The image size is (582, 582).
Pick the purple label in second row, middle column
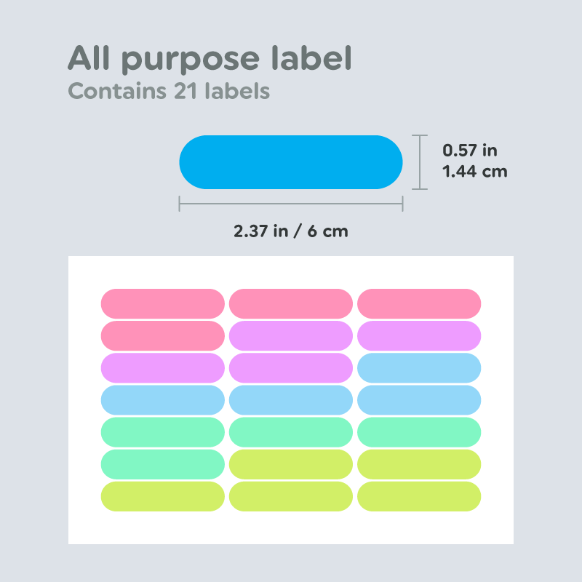(x=291, y=335)
